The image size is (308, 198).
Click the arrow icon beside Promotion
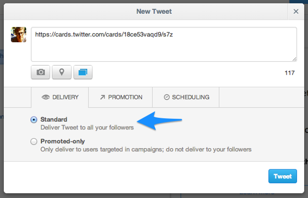tap(103, 97)
